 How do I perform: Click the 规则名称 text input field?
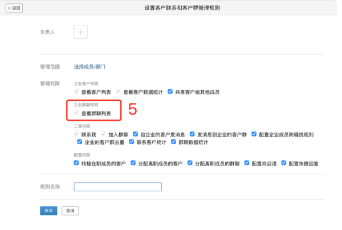pyautogui.click(x=118, y=186)
